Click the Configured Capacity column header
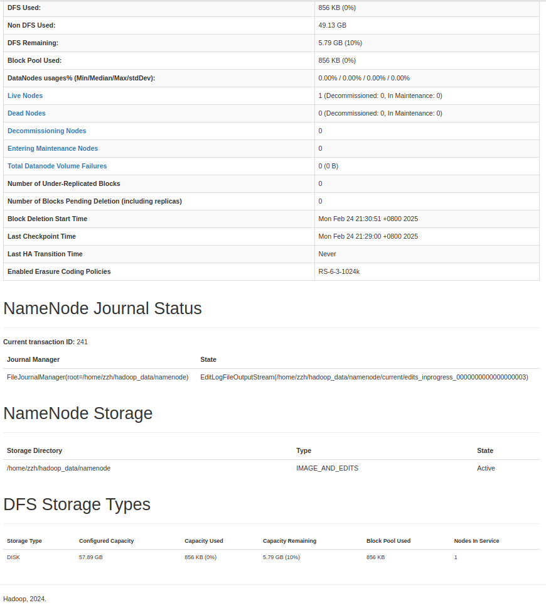This screenshot has height=605, width=546. pos(106,541)
